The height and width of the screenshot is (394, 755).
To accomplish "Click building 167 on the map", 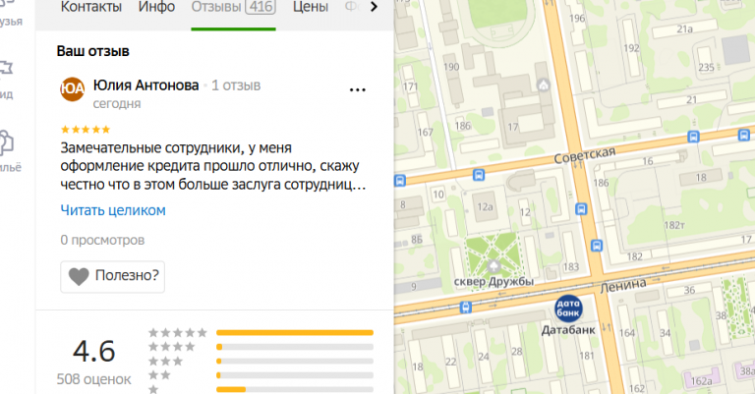I will tap(425, 132).
